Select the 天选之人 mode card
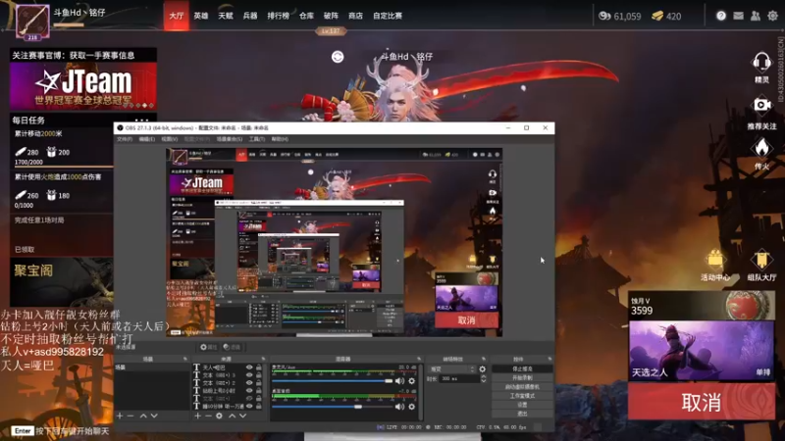Viewport: 785px width, 441px height. pos(702,351)
